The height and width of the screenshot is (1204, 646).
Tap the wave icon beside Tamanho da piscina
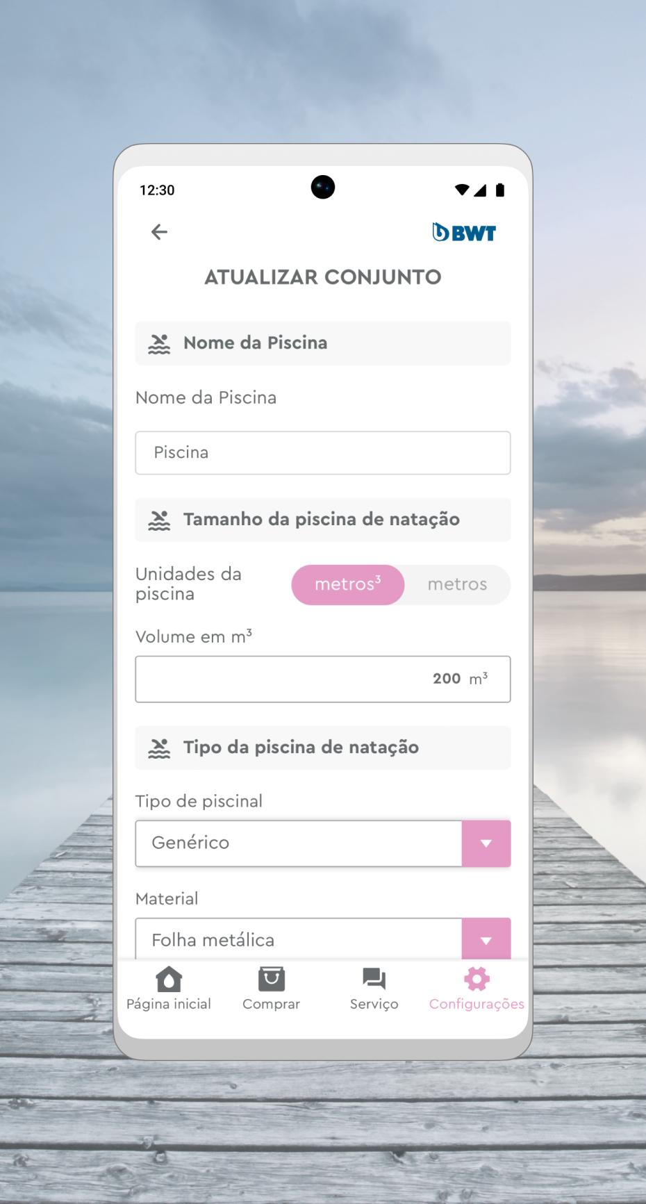tap(159, 520)
